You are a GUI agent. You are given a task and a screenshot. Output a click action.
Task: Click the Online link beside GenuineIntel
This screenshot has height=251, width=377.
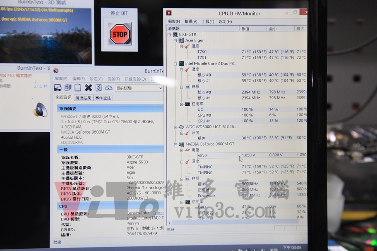click(158, 213)
